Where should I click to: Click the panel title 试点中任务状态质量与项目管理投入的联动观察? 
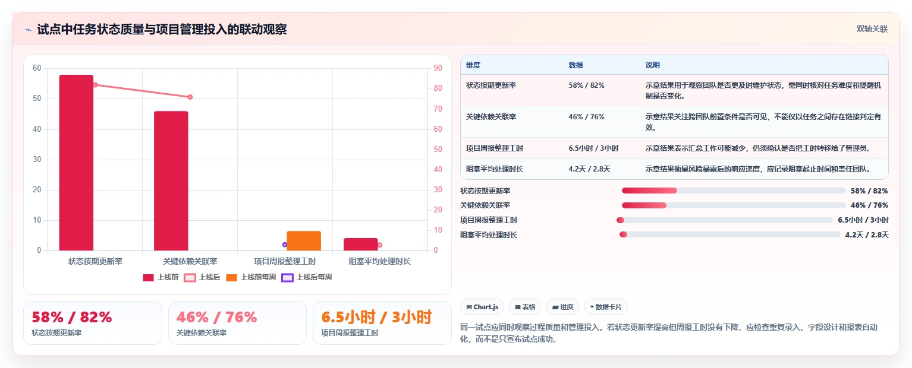[x=162, y=29]
